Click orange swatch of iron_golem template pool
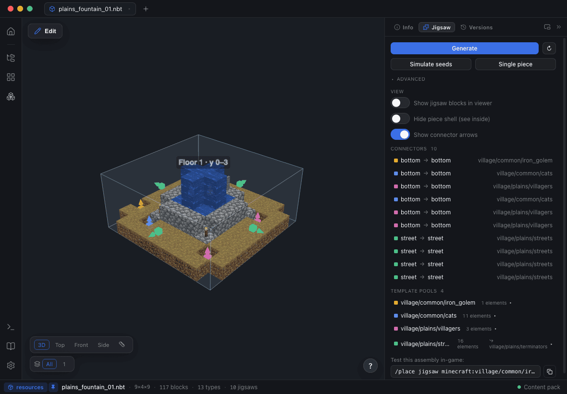The height and width of the screenshot is (394, 567). 395,303
